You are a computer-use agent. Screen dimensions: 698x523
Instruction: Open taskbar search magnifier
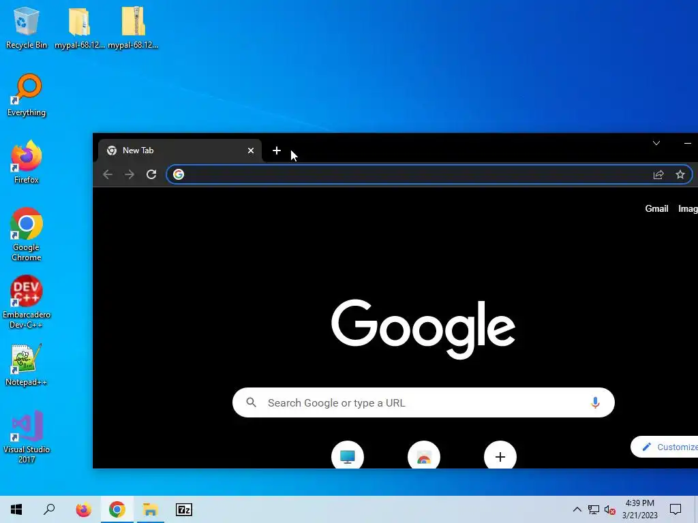49,509
